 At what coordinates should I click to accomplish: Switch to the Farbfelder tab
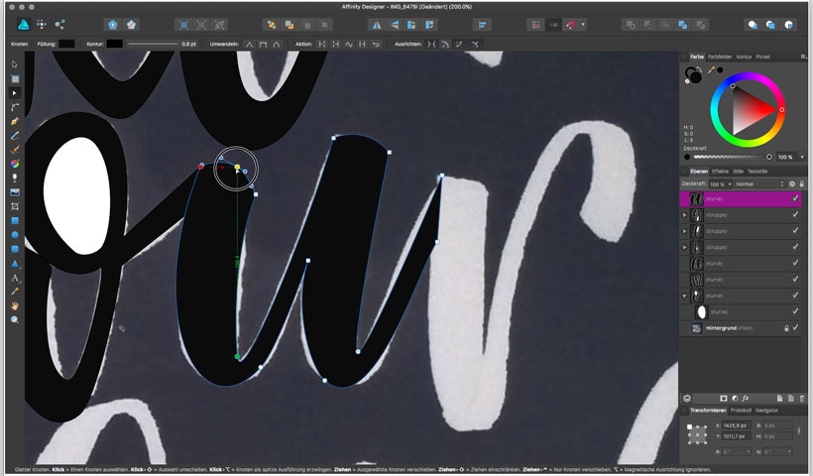click(x=721, y=57)
